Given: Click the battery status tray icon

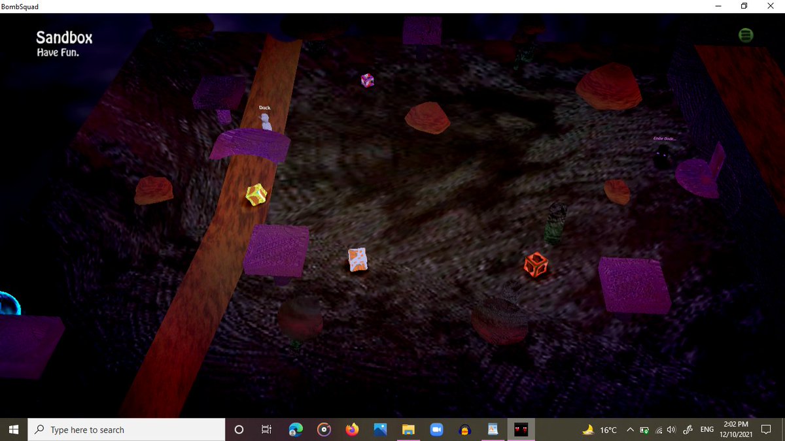Looking at the screenshot, I should pos(644,430).
